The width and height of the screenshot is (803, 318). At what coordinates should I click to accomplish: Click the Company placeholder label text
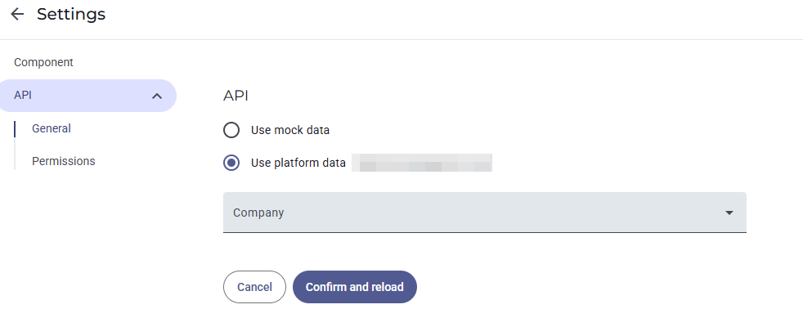(x=258, y=213)
